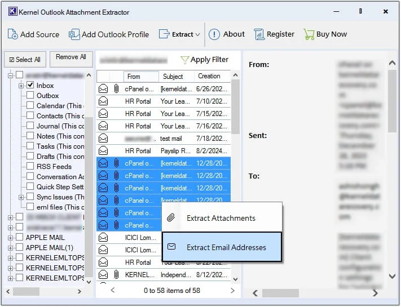Go to previous page of email list
This screenshot has height=307, width=401.
(x=113, y=290)
